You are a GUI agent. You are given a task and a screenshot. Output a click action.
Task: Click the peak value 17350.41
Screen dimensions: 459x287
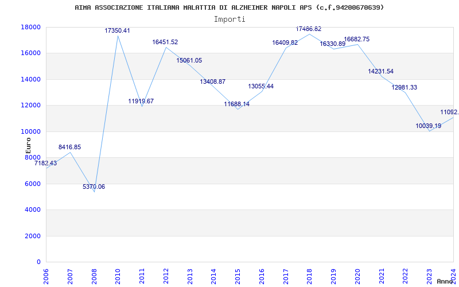[118, 31]
